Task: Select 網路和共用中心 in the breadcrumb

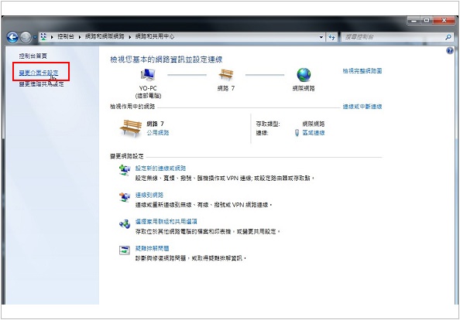Action: click(x=155, y=36)
